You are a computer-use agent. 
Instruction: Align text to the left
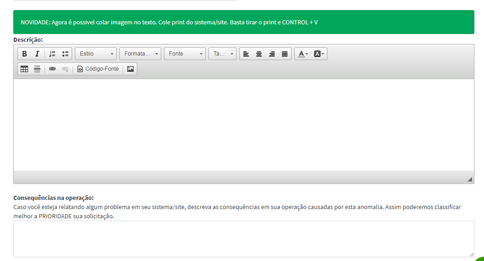246,54
